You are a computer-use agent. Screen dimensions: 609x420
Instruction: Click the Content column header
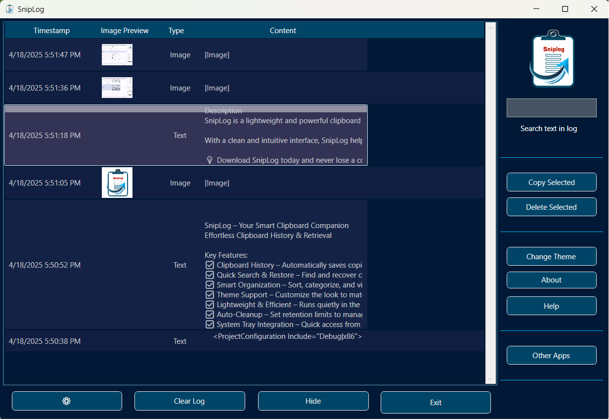tap(283, 31)
